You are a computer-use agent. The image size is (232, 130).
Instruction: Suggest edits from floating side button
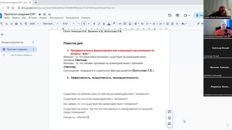coord(170,124)
